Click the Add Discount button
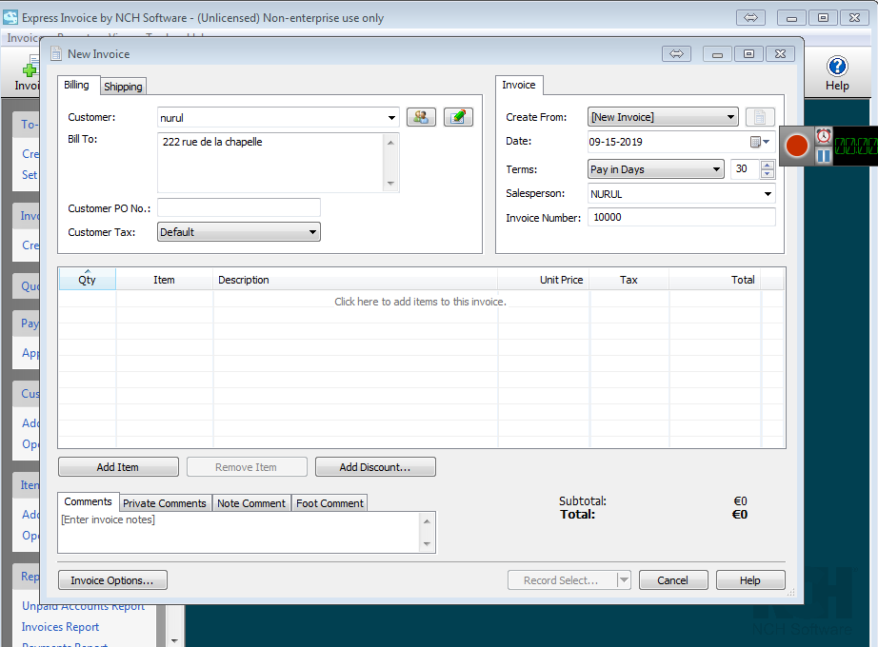878x647 pixels. click(375, 467)
